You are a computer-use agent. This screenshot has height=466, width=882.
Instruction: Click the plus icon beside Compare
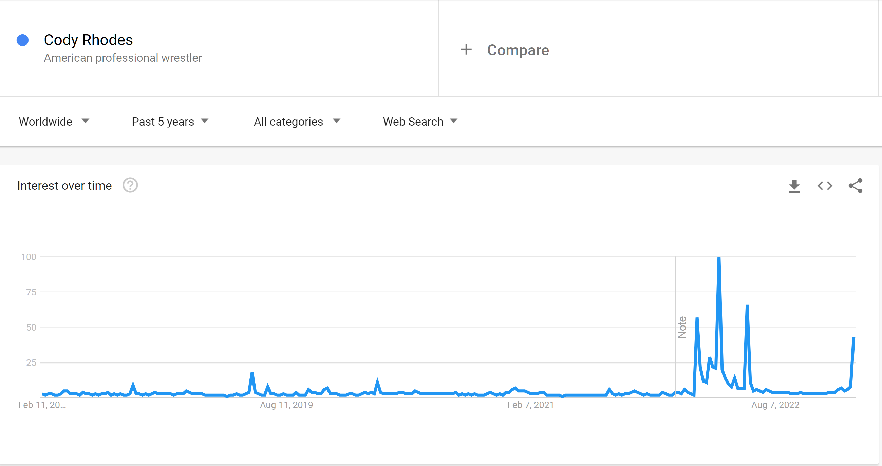(466, 50)
